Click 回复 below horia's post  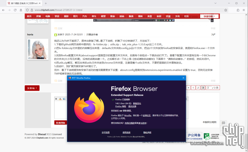click(58, 81)
